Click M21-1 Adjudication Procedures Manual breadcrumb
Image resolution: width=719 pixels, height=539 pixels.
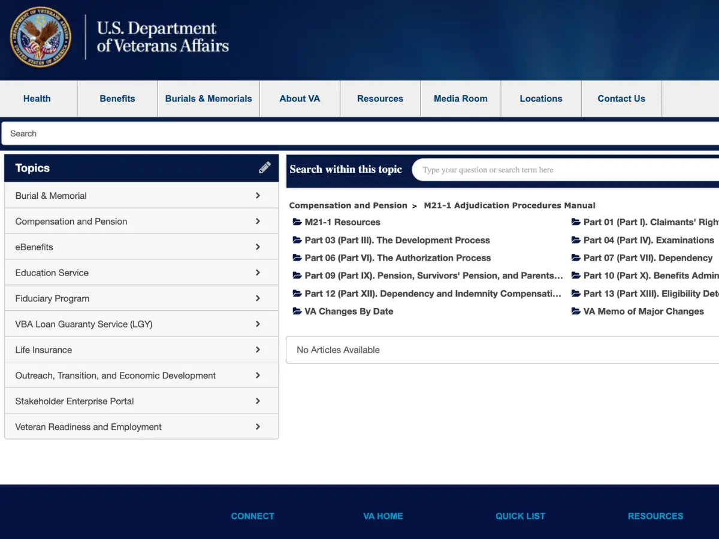[510, 205]
